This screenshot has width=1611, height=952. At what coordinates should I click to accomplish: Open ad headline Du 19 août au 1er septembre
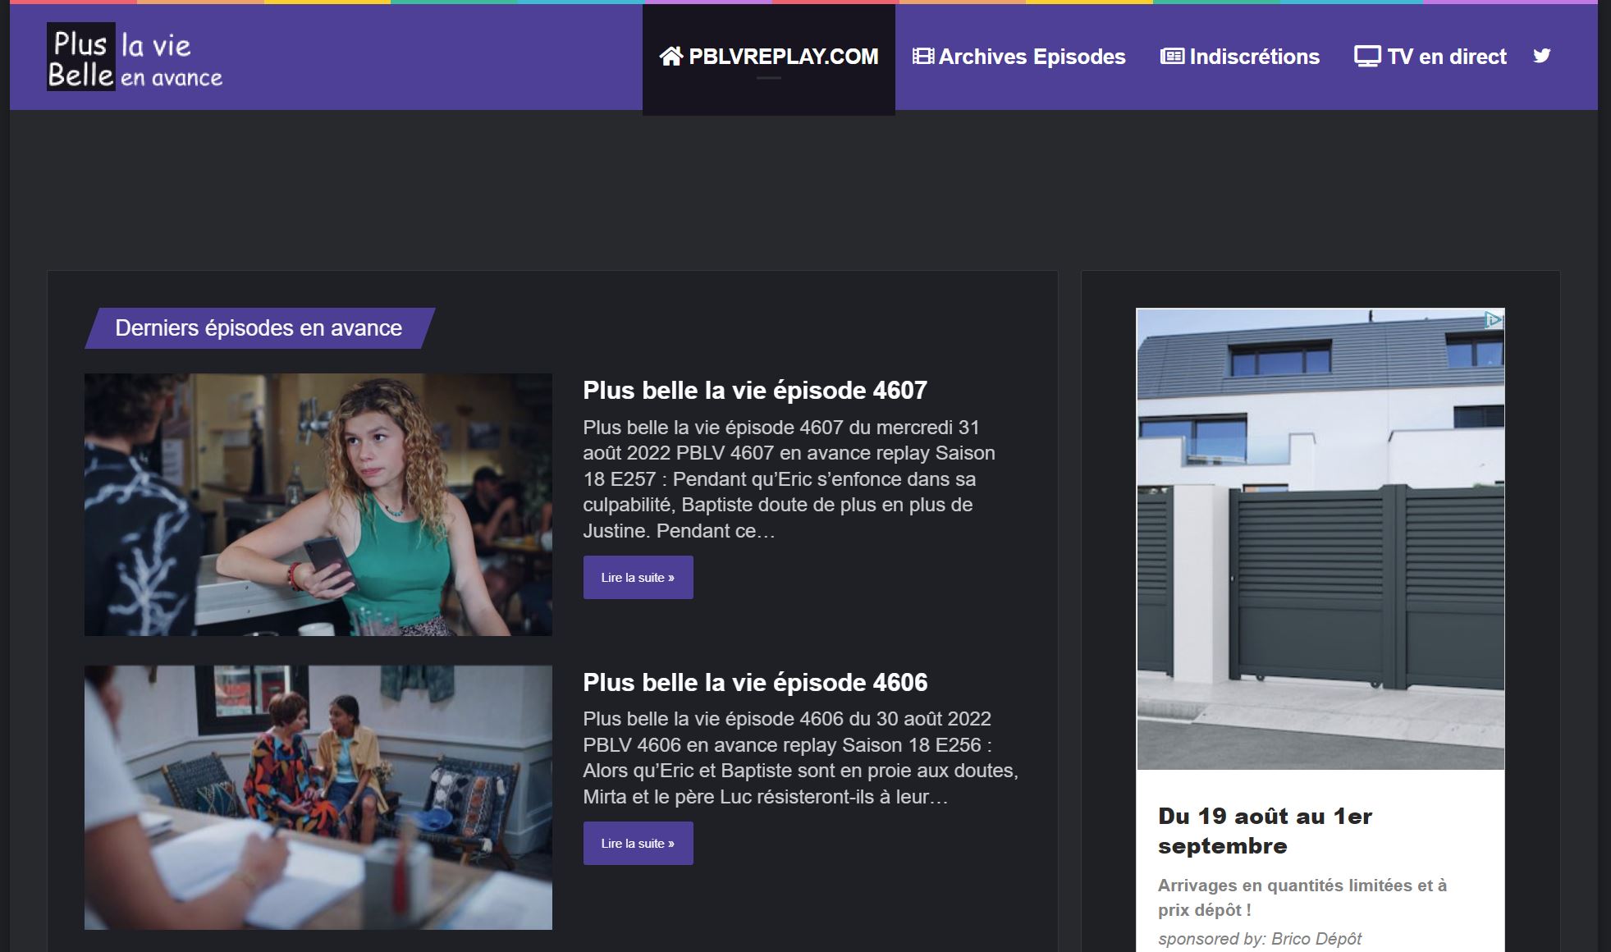tap(1265, 831)
